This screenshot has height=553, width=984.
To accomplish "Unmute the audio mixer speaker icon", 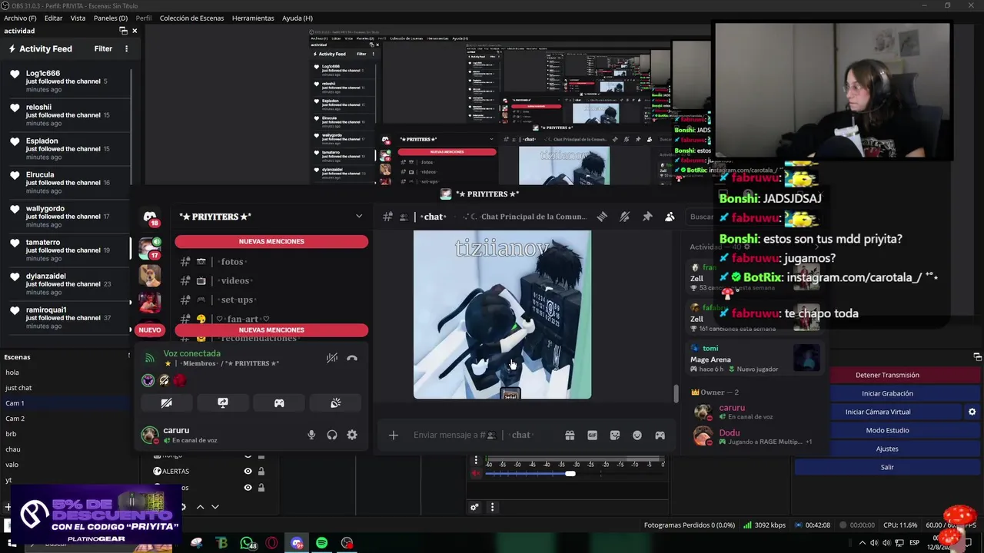I will tap(476, 473).
